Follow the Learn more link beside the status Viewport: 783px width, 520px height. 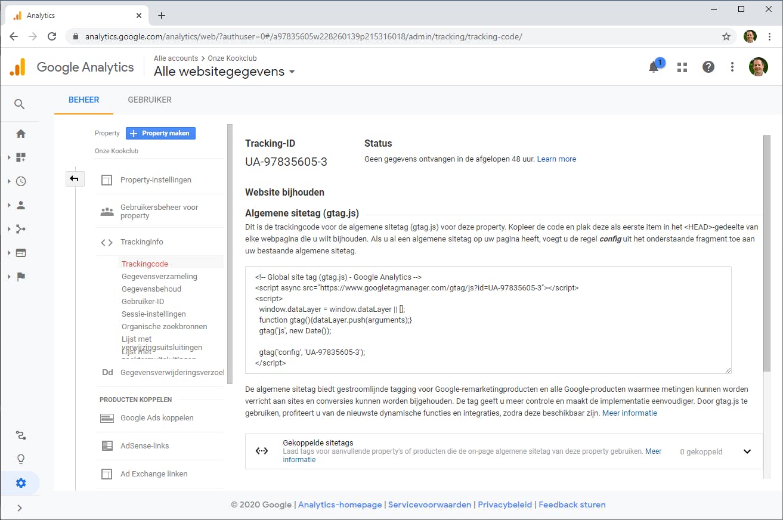[x=556, y=159]
